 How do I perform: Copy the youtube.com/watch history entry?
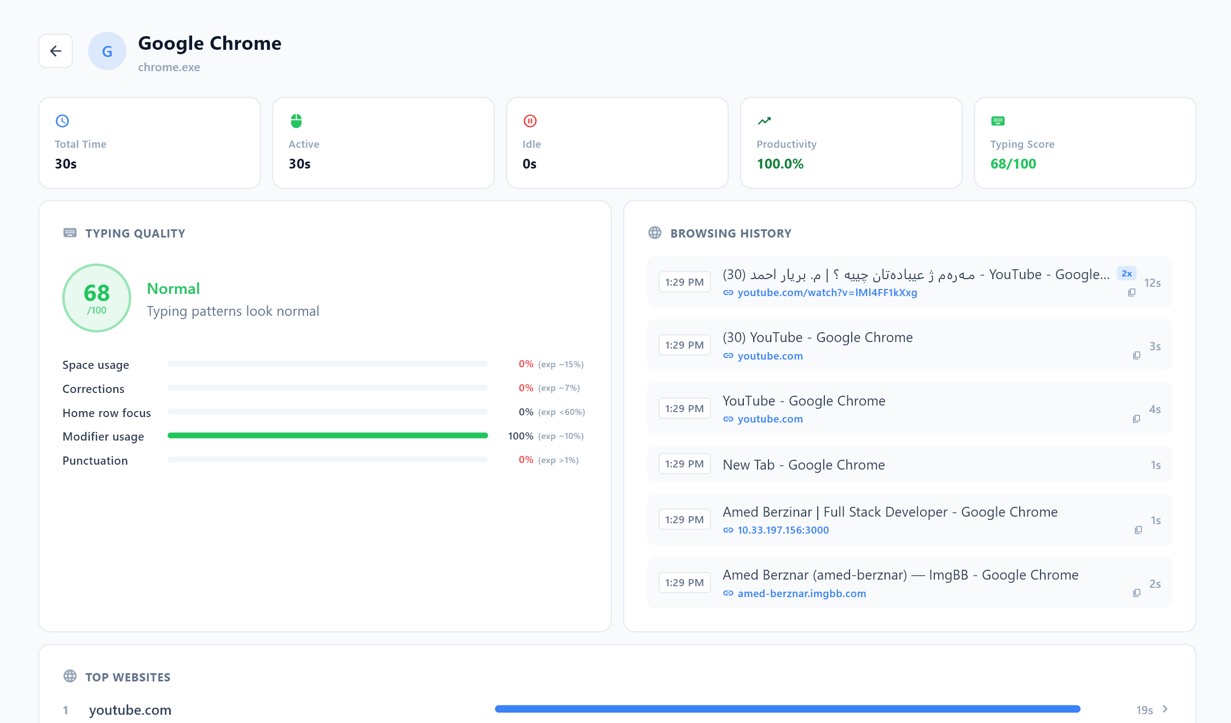point(1131,292)
